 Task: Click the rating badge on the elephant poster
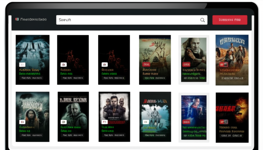(x=146, y=122)
